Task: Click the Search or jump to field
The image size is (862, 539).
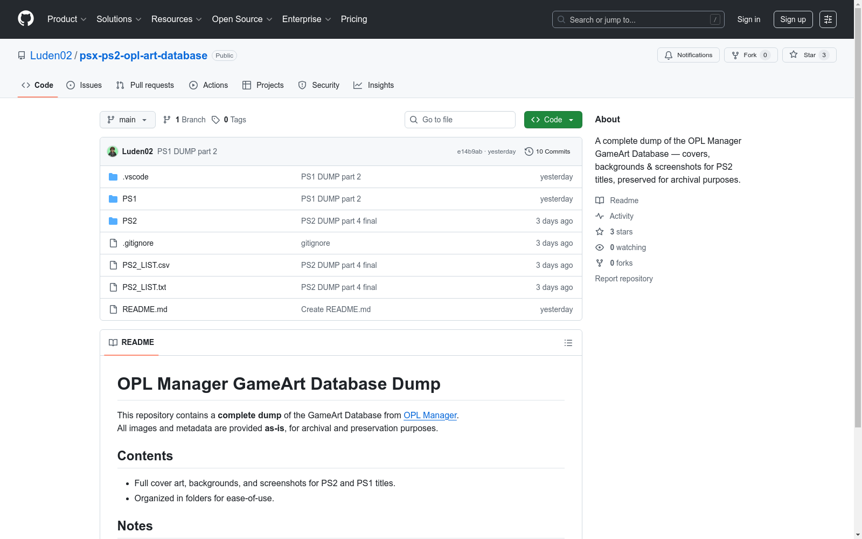Action: click(638, 19)
